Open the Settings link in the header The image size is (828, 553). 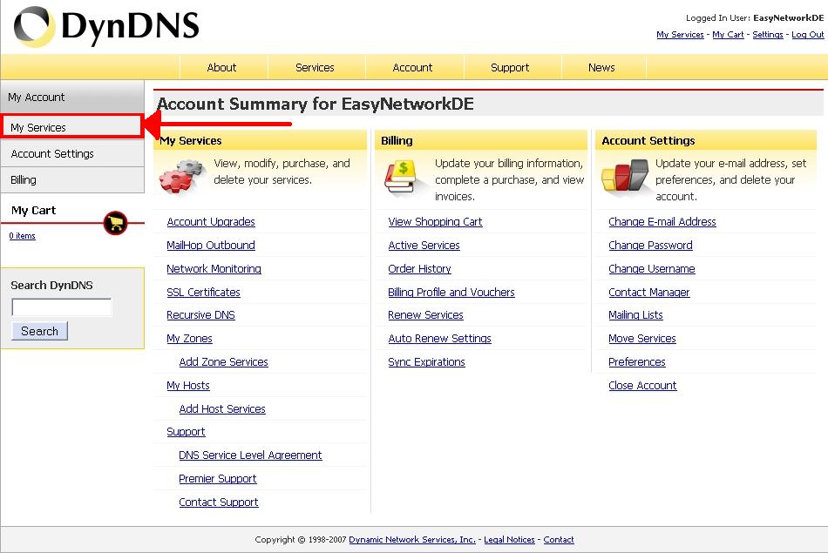(x=768, y=34)
